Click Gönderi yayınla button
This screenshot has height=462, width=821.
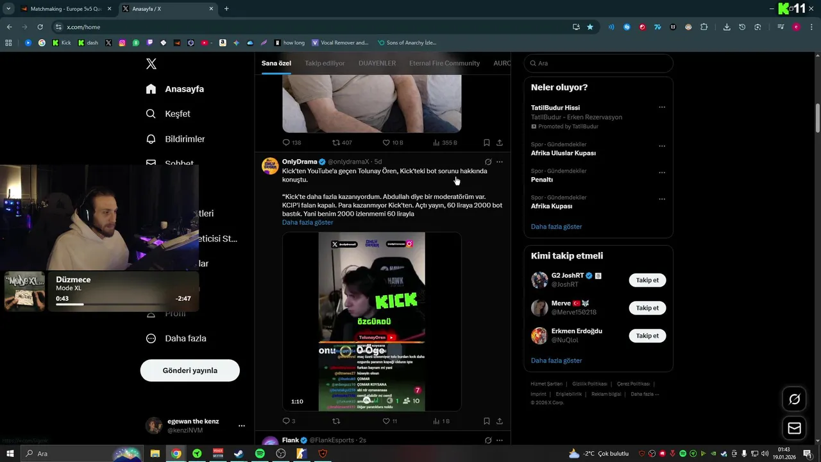(190, 370)
